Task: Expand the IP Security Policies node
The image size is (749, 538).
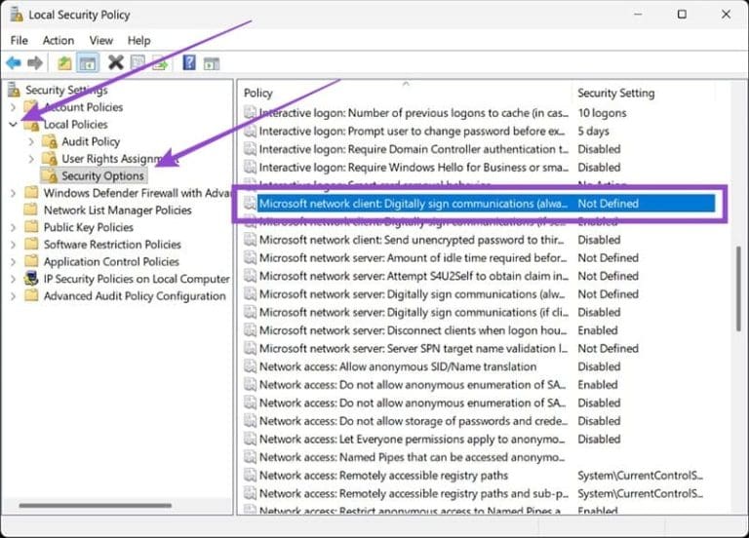Action: [x=14, y=279]
